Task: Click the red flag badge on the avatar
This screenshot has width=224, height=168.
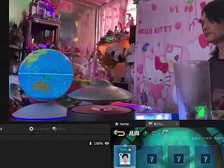Action: (121, 155)
